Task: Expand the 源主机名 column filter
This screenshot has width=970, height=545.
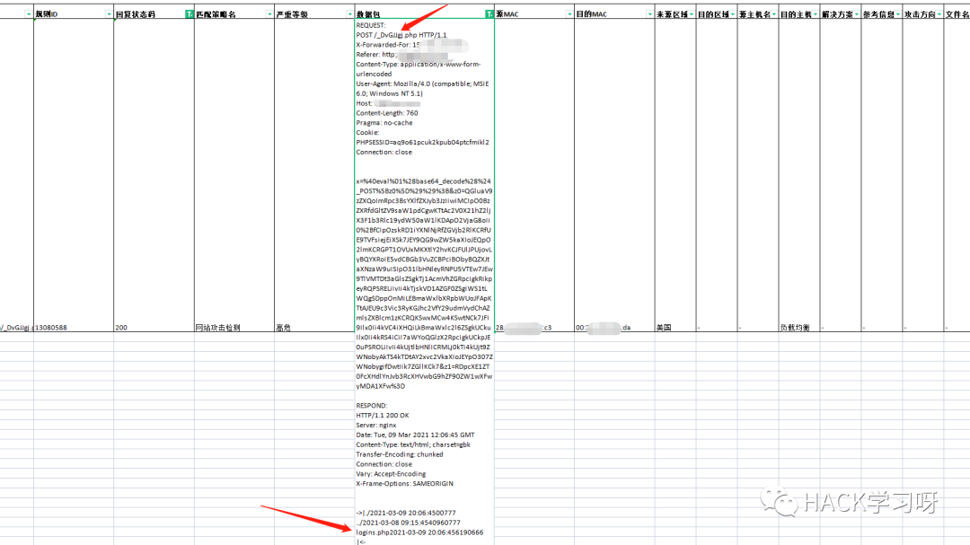Action: click(774, 14)
